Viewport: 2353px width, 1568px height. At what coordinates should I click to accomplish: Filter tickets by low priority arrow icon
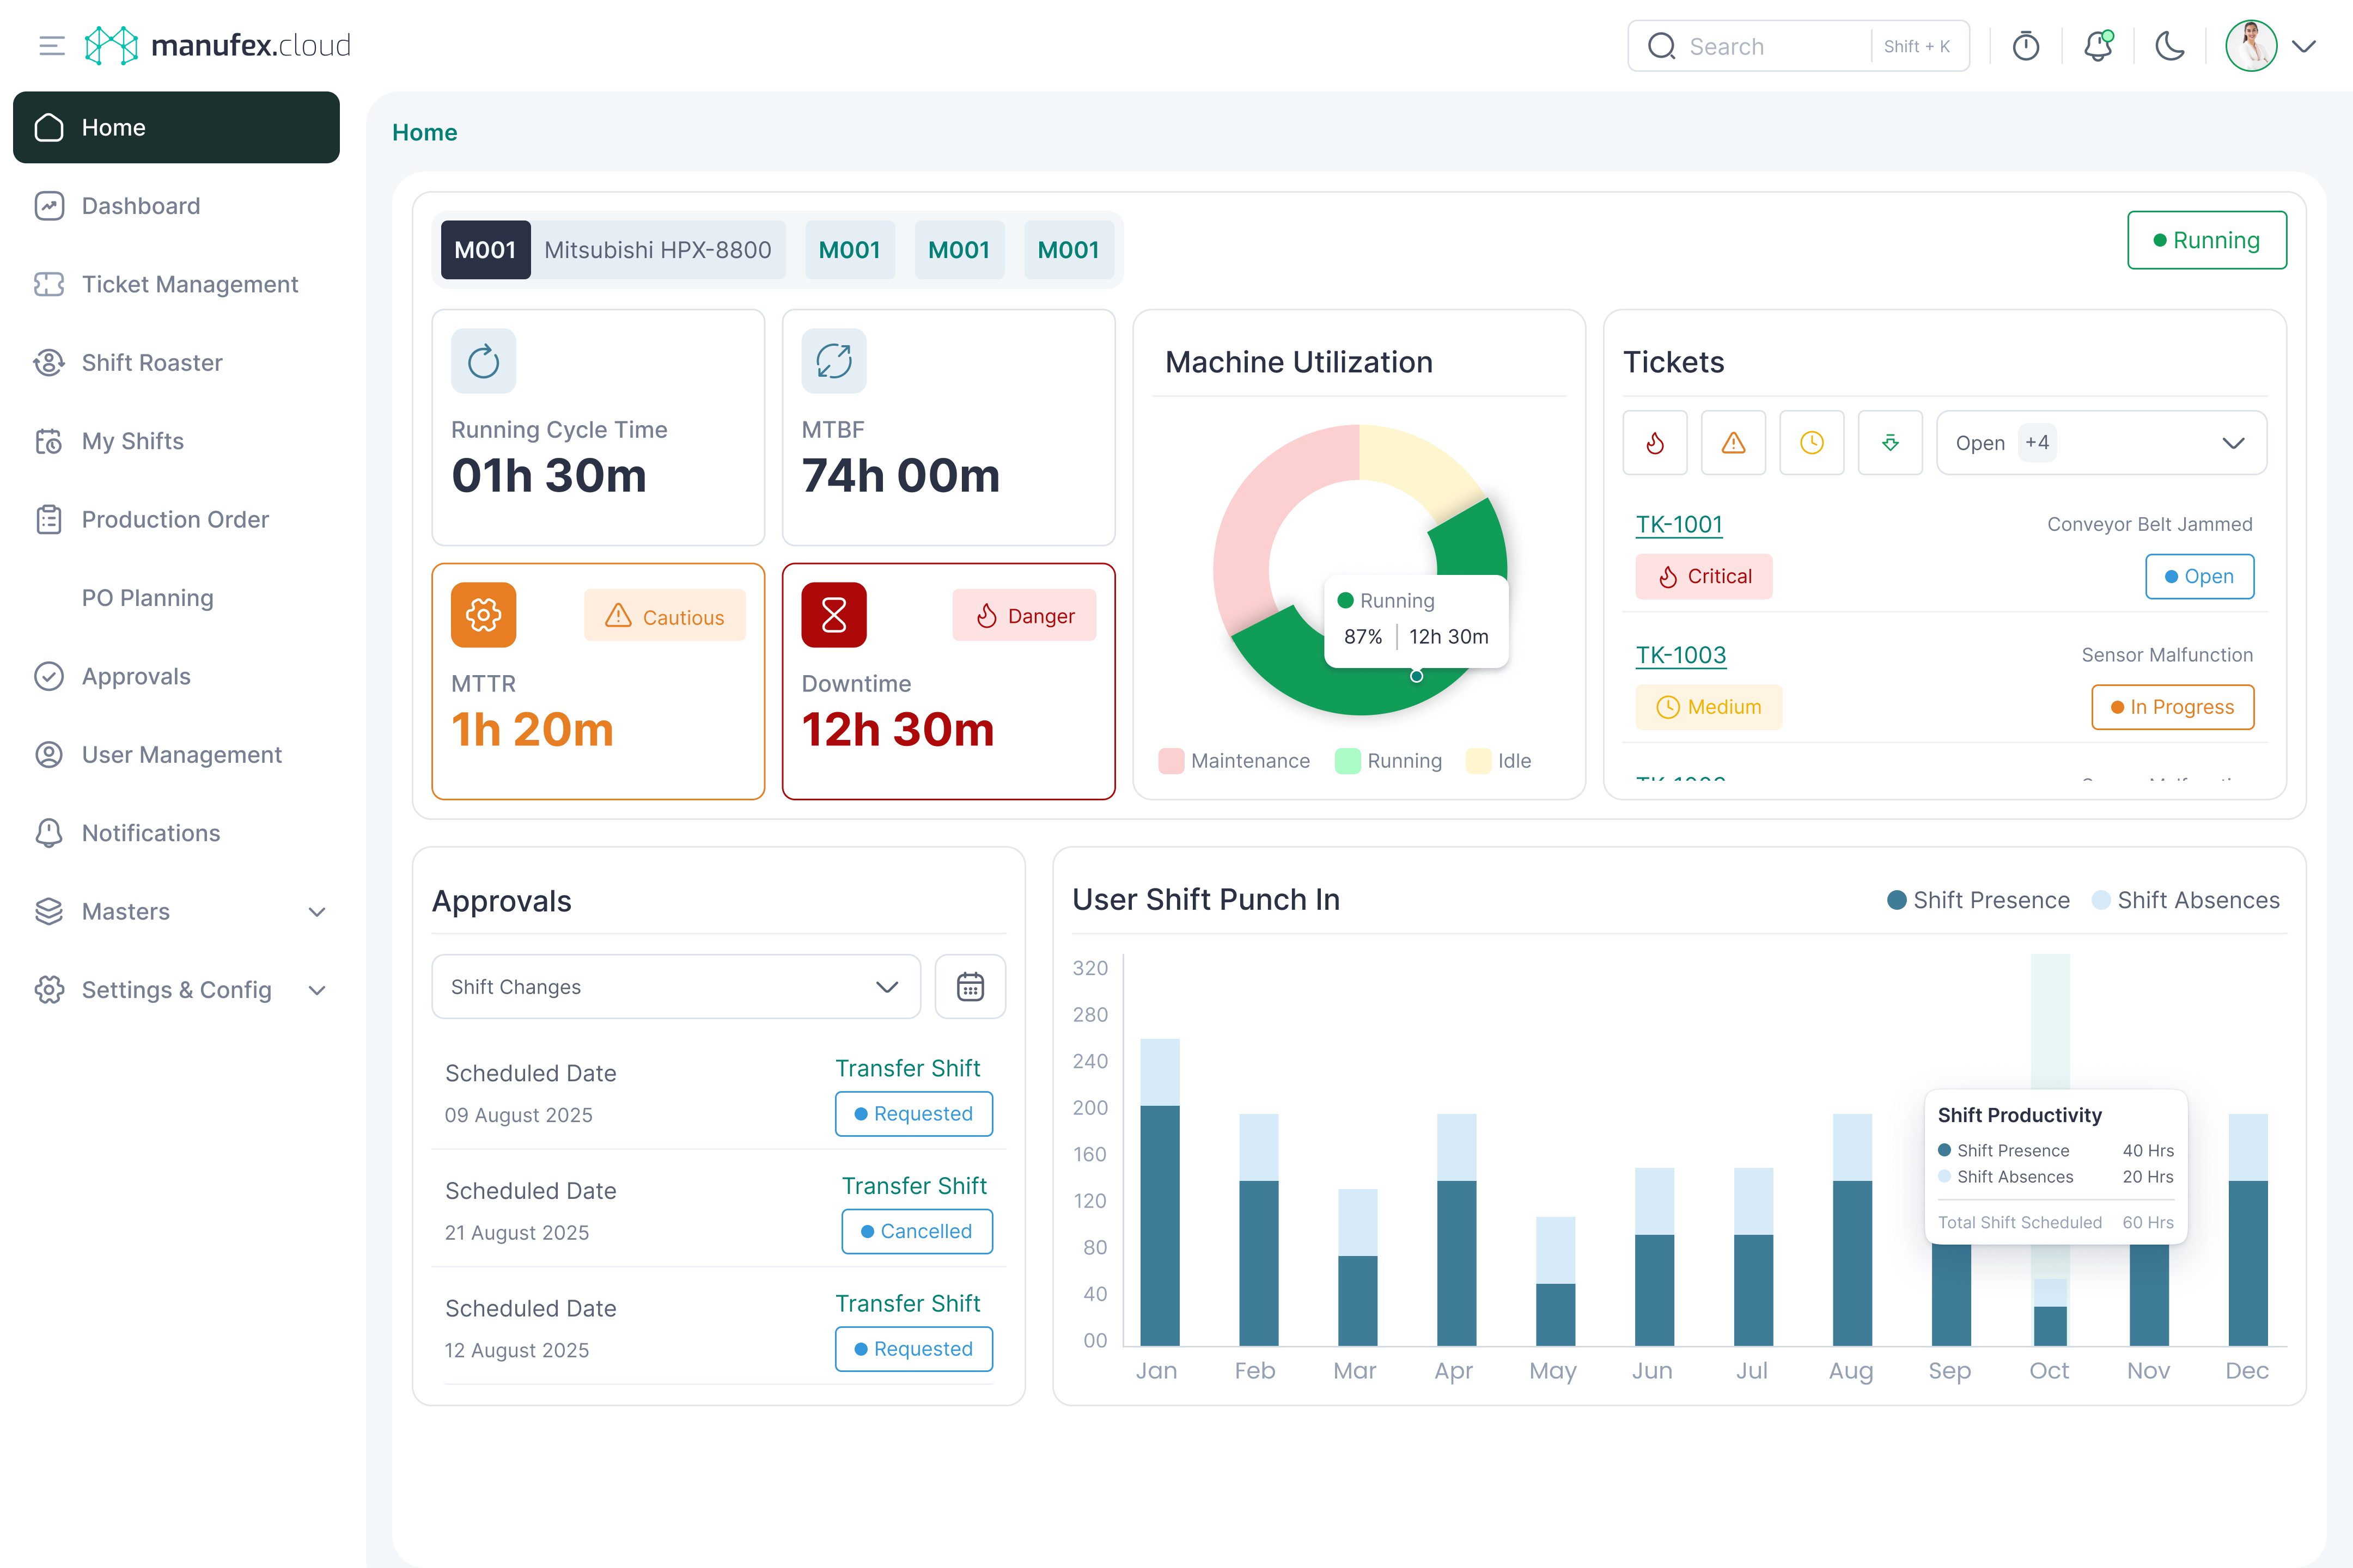tap(1890, 443)
